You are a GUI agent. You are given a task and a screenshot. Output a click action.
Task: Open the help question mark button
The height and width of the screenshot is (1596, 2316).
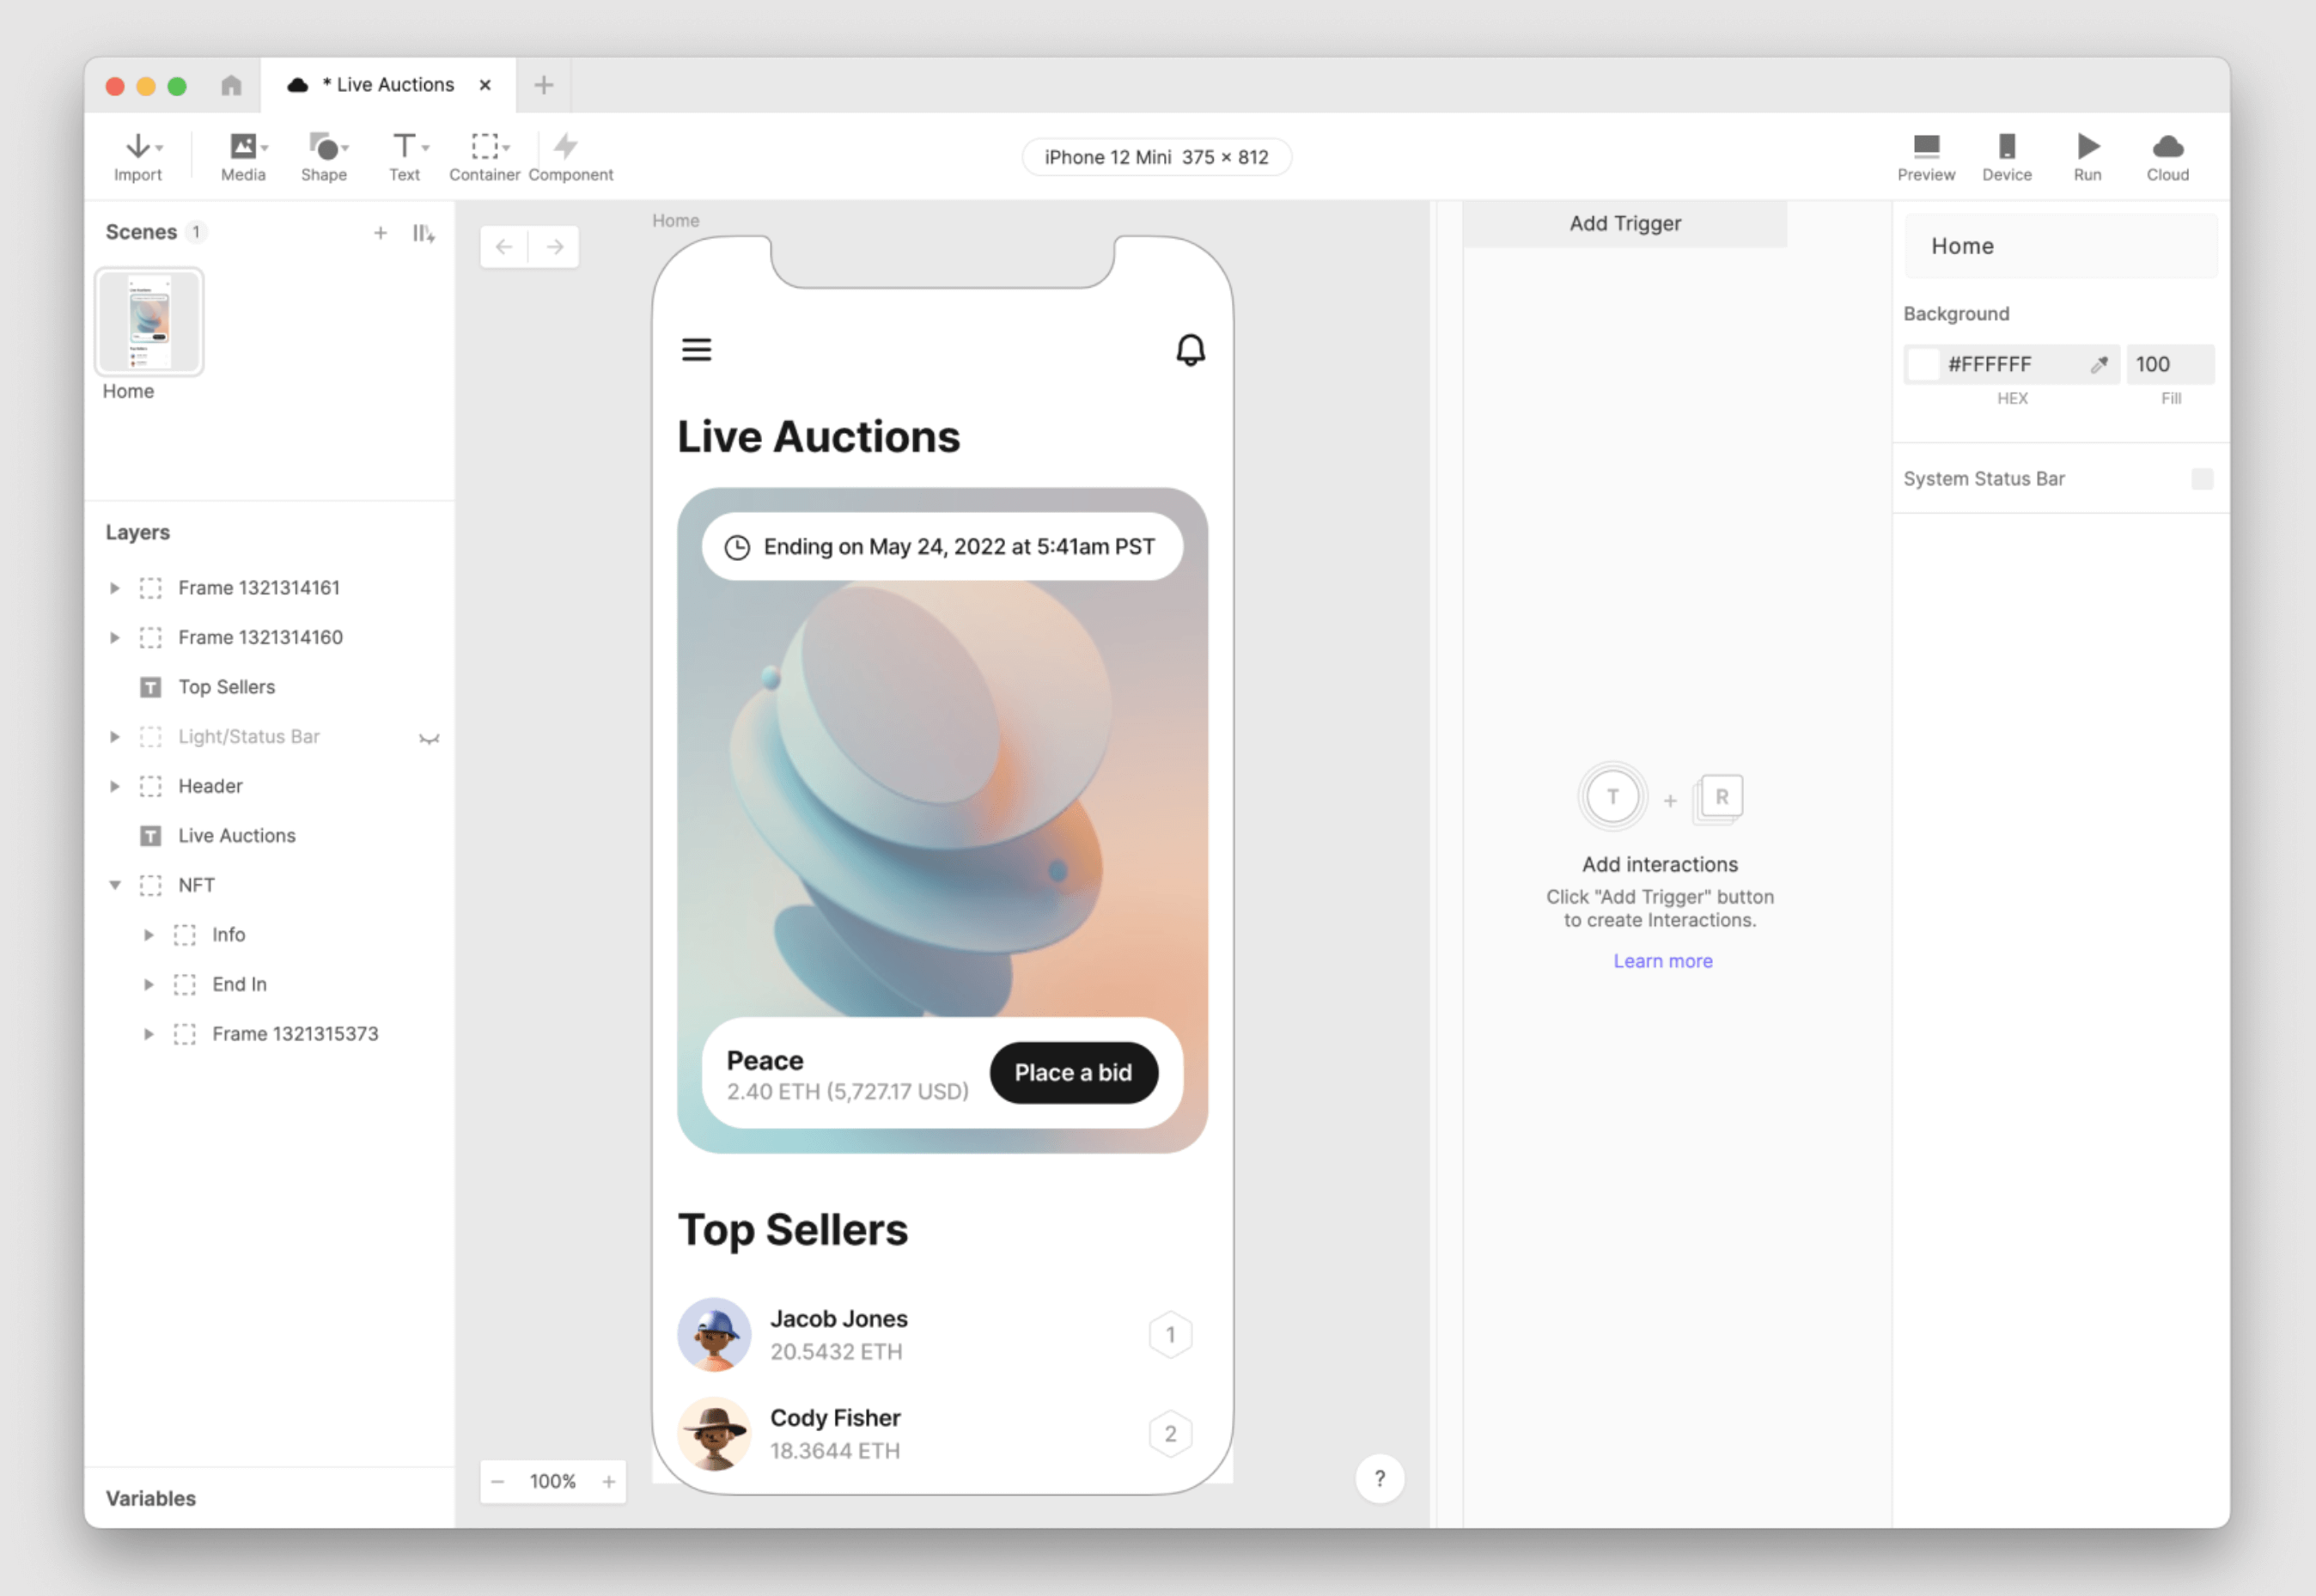(1380, 1478)
